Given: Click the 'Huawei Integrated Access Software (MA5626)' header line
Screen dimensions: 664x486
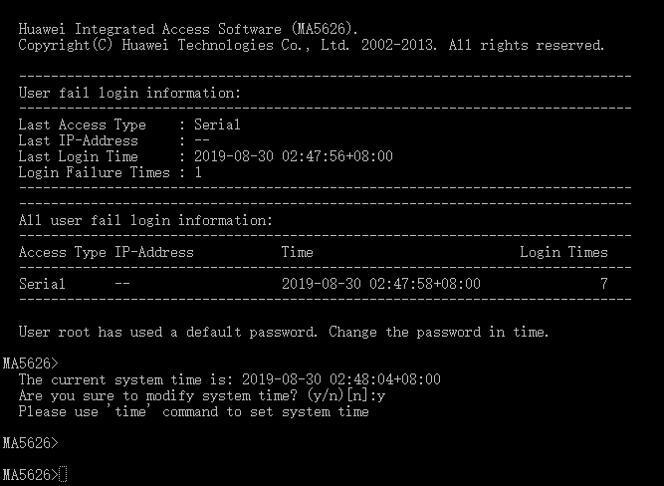Looking at the screenshot, I should pyautogui.click(x=189, y=28).
